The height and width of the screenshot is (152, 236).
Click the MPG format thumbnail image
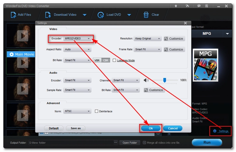pyautogui.click(x=205, y=65)
